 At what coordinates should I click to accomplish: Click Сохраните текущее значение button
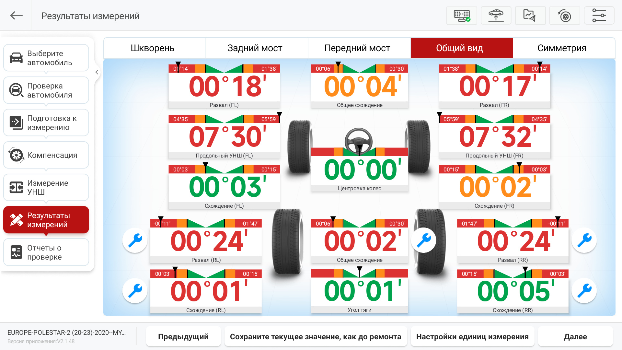coord(316,337)
